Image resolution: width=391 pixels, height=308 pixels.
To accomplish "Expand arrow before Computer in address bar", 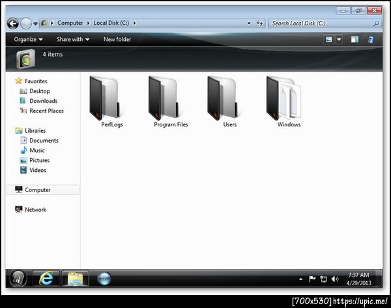I will coord(52,23).
